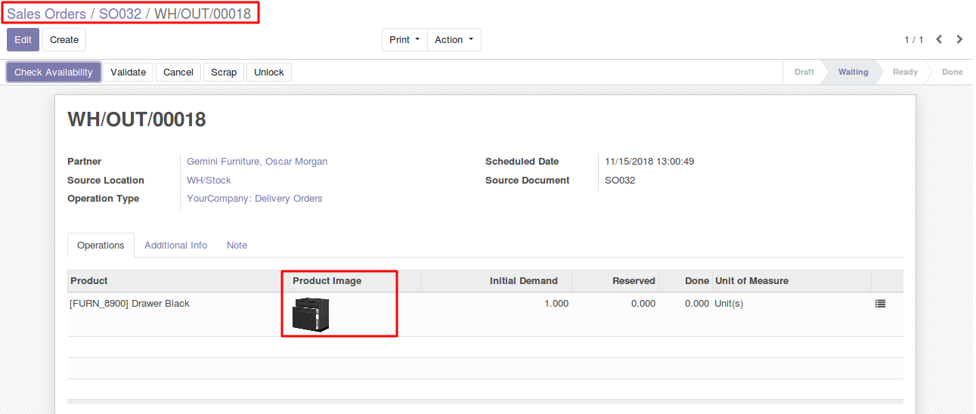This screenshot has width=976, height=414.
Task: Open the WH/Stock source location link
Action: tap(209, 181)
